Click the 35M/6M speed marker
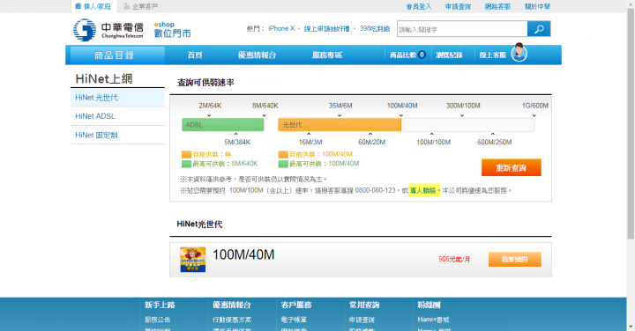635x331 pixels. click(340, 106)
